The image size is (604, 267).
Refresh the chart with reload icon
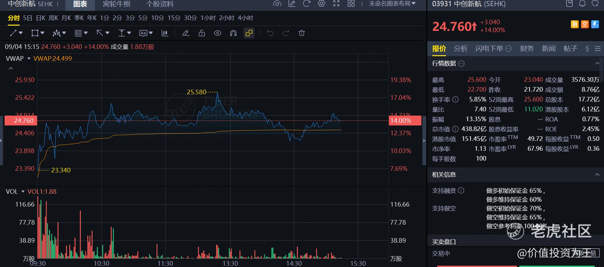[x=306, y=4]
